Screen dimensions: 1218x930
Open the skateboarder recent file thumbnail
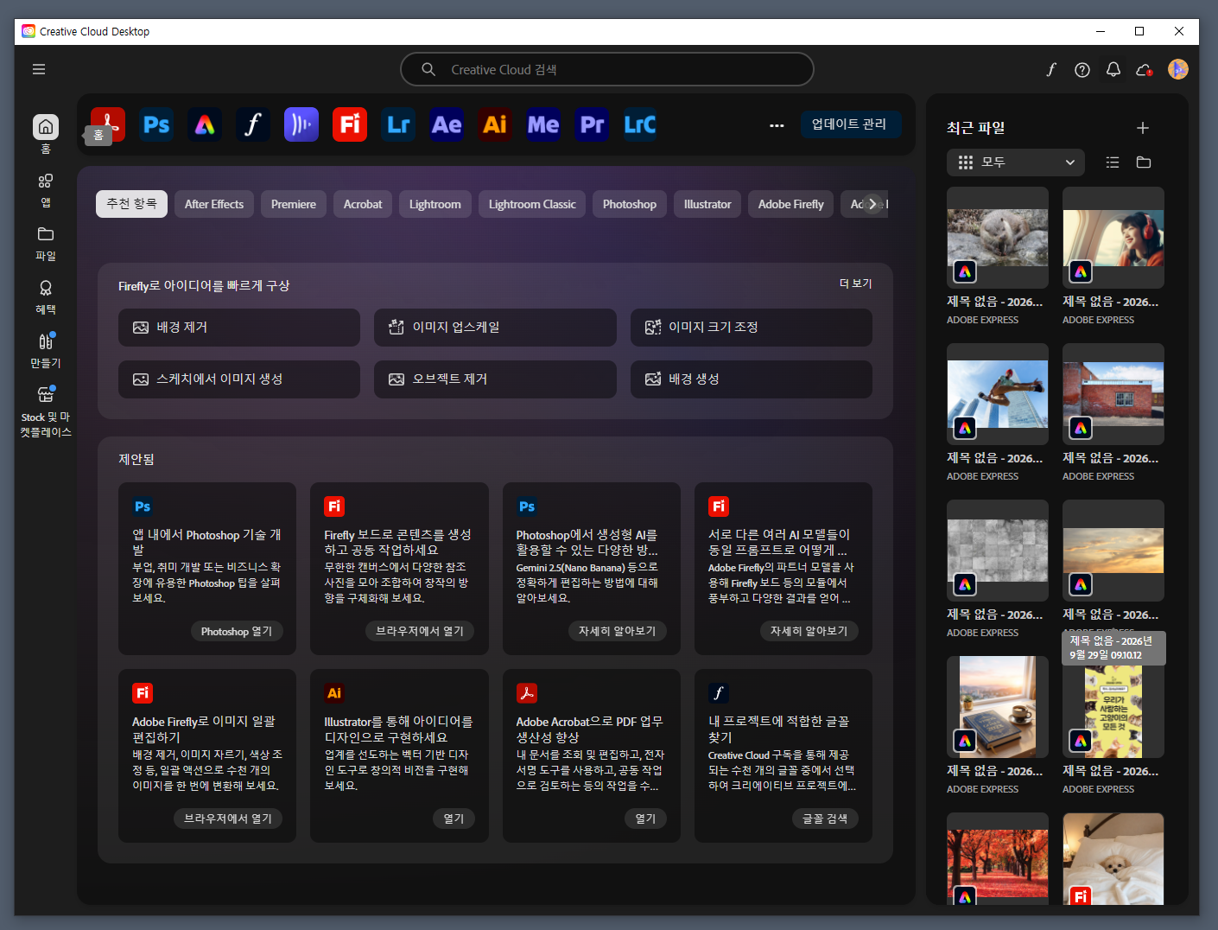tap(998, 394)
